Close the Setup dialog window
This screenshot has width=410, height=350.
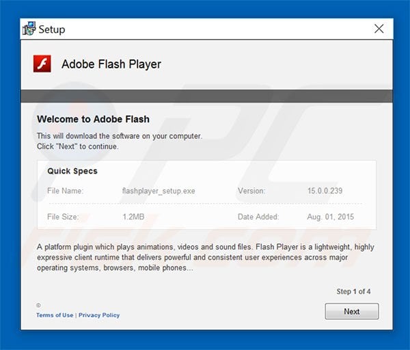(x=379, y=29)
